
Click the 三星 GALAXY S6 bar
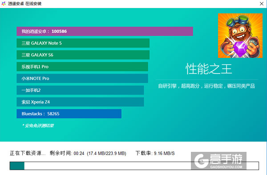pyautogui.click(x=83, y=55)
